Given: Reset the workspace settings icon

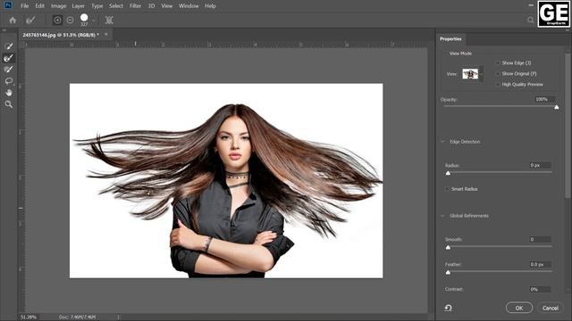Looking at the screenshot, I should coord(449,308).
